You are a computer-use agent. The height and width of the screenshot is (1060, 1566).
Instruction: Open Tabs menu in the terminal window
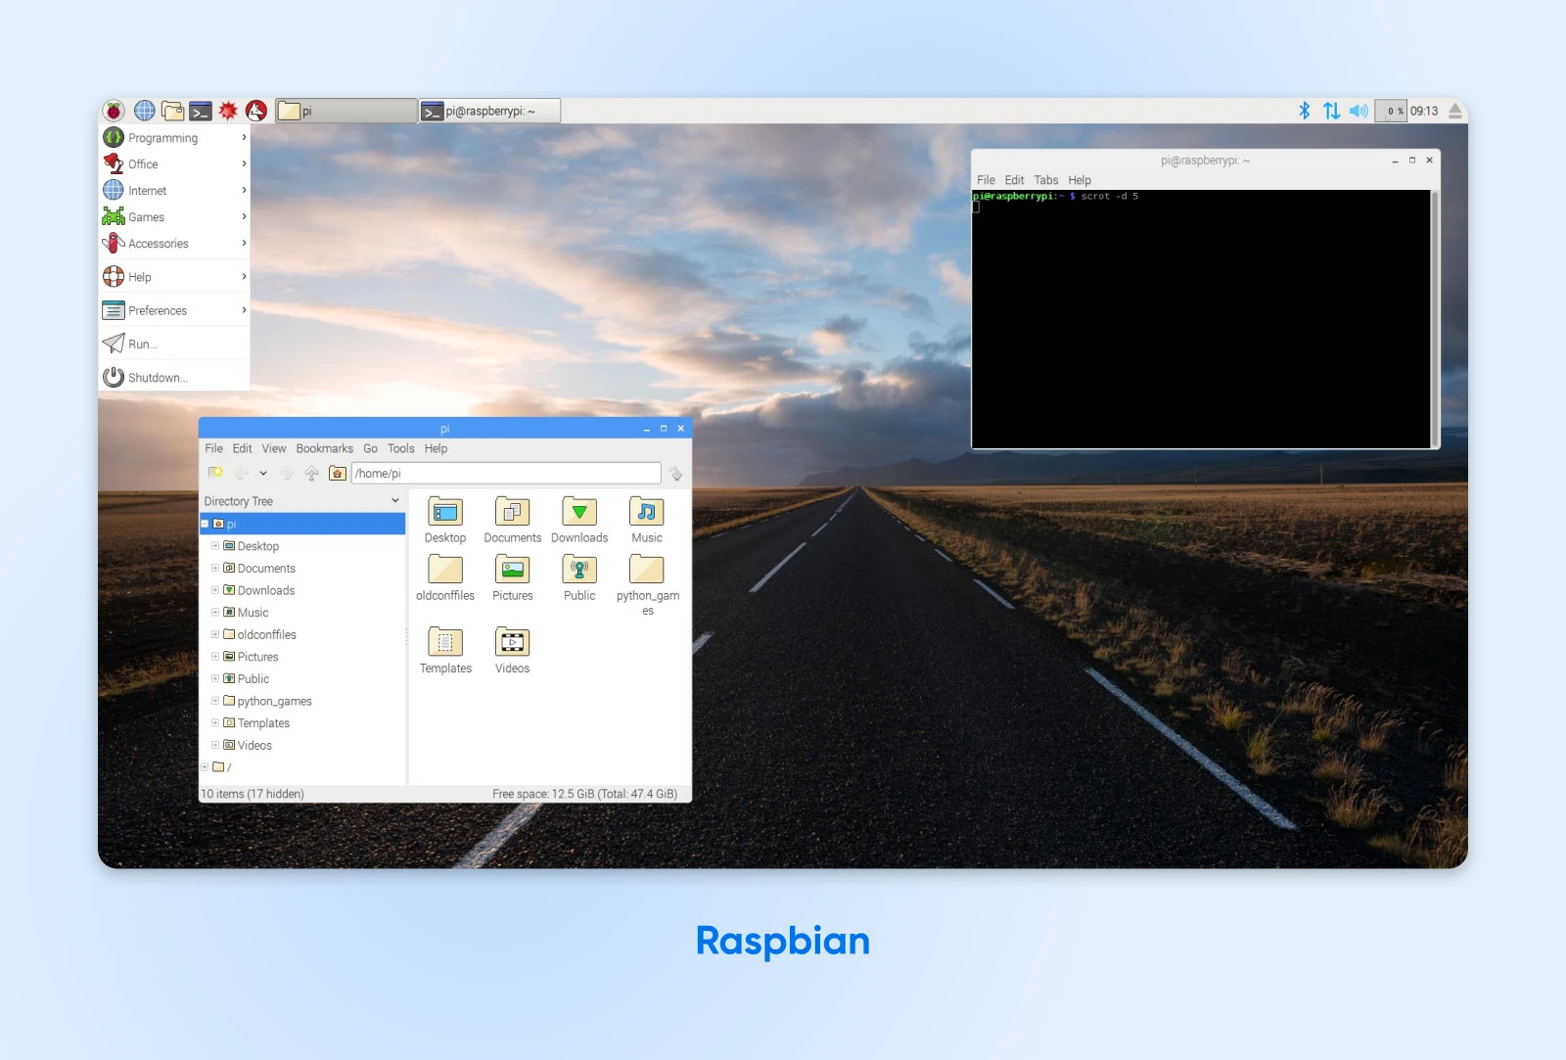tap(1045, 180)
